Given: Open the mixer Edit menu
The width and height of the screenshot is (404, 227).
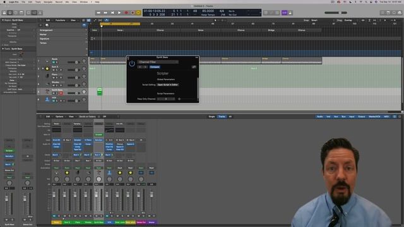Looking at the screenshot, I should (x=48, y=117).
